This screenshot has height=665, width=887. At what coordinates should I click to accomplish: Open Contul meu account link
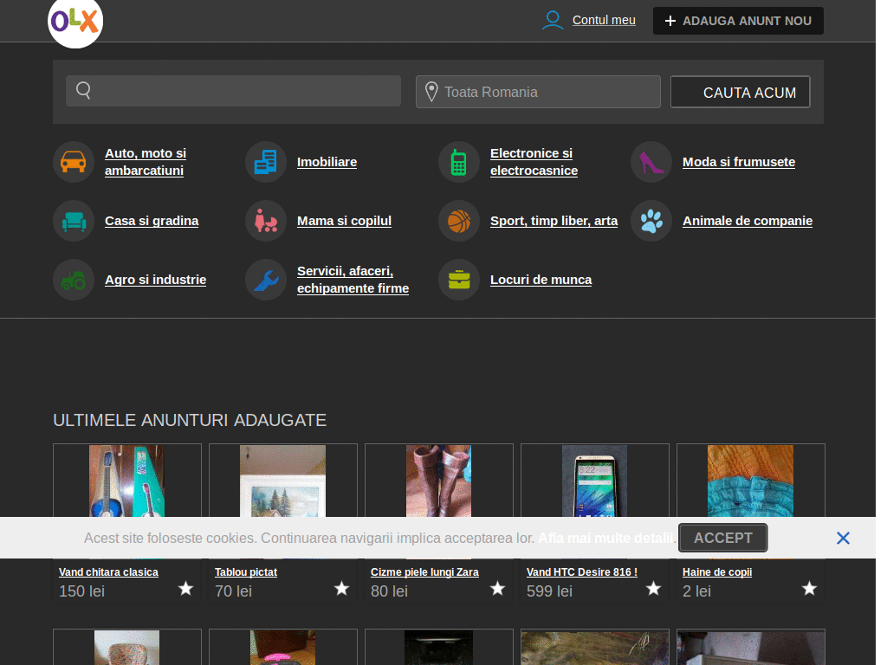point(604,20)
